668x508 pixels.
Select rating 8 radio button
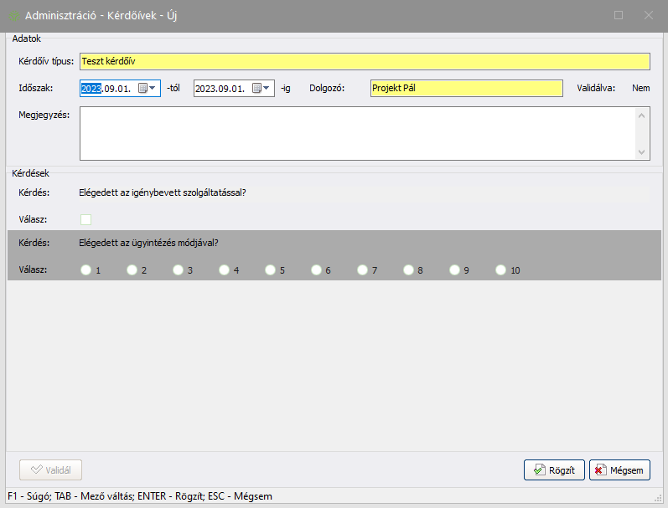pyautogui.click(x=408, y=270)
